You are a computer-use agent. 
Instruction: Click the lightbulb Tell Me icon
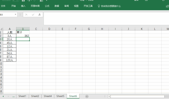(x=99, y=6)
